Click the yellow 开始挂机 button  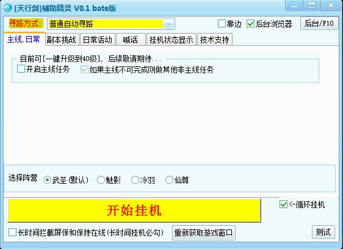[134, 211]
